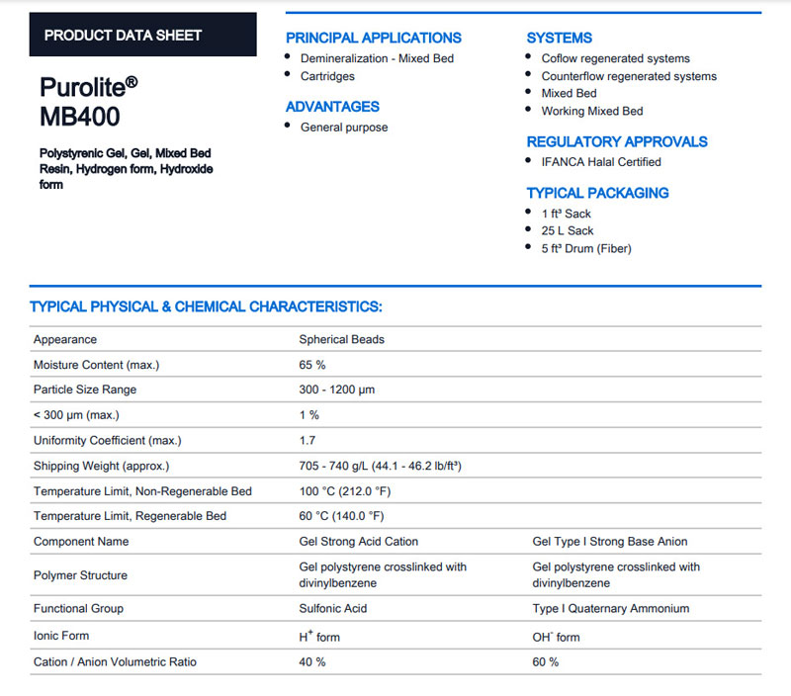Screen dimensions: 791x696
Task: Select the '705 - 740 g/L' shipping value
Action: (380, 466)
